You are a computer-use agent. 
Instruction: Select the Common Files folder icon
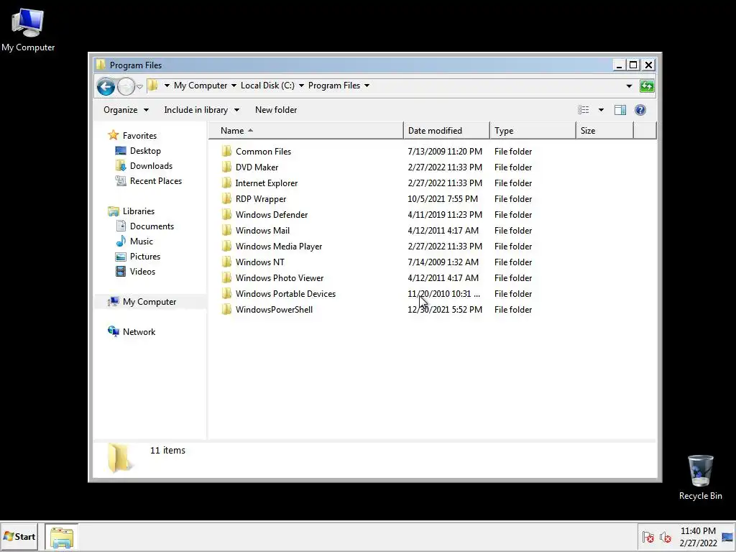click(x=226, y=151)
